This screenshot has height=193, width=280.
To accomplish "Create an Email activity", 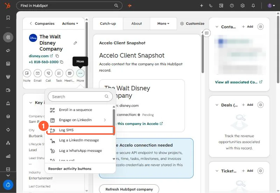I will click(x=37, y=73).
